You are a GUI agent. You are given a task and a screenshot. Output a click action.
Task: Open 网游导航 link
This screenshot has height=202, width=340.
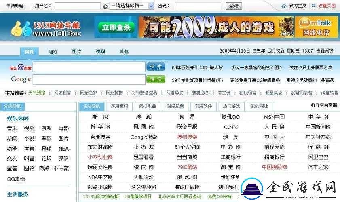coord(175,93)
